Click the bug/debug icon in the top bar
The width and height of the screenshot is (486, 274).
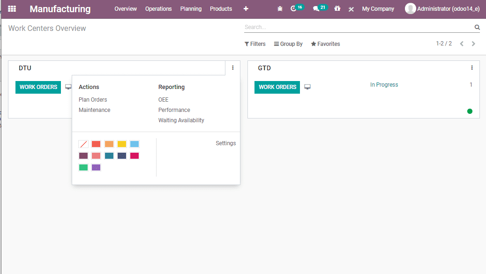[x=280, y=9]
